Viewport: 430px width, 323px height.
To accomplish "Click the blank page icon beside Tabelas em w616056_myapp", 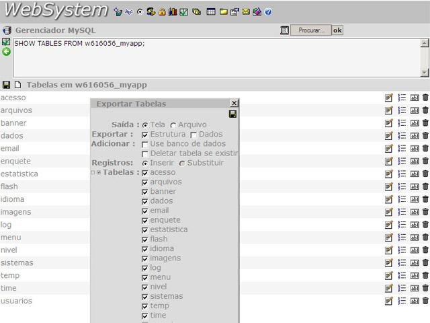I will 18,85.
